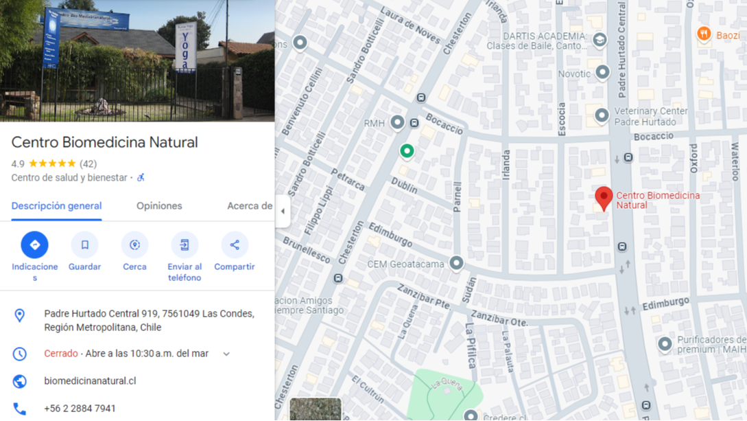This screenshot has width=747, height=421.
Task: Select bus stop icon beside RMH marker
Action: coord(414,123)
